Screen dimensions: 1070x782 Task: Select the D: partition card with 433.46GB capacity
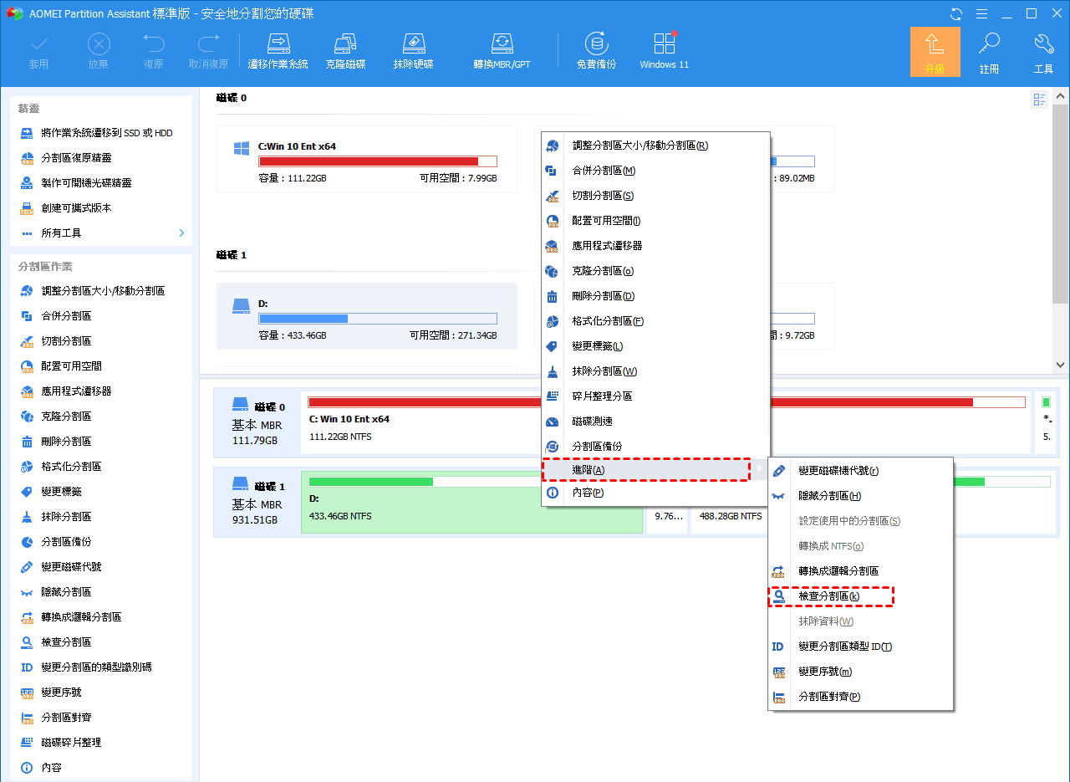click(x=366, y=318)
